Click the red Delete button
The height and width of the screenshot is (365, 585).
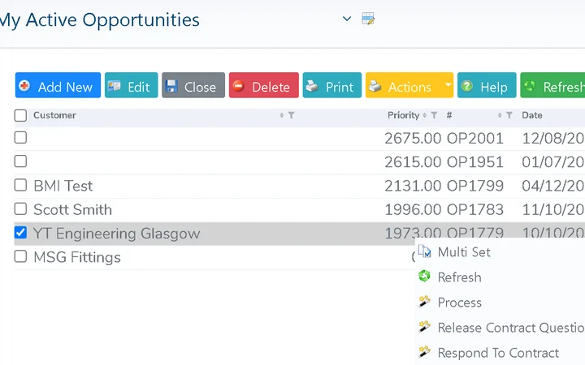pyautogui.click(x=264, y=85)
